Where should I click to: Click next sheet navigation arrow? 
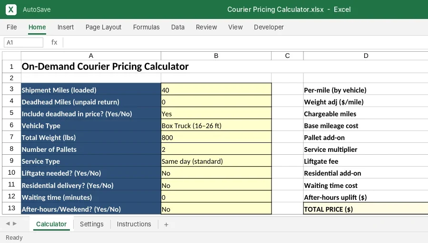[x=15, y=224]
